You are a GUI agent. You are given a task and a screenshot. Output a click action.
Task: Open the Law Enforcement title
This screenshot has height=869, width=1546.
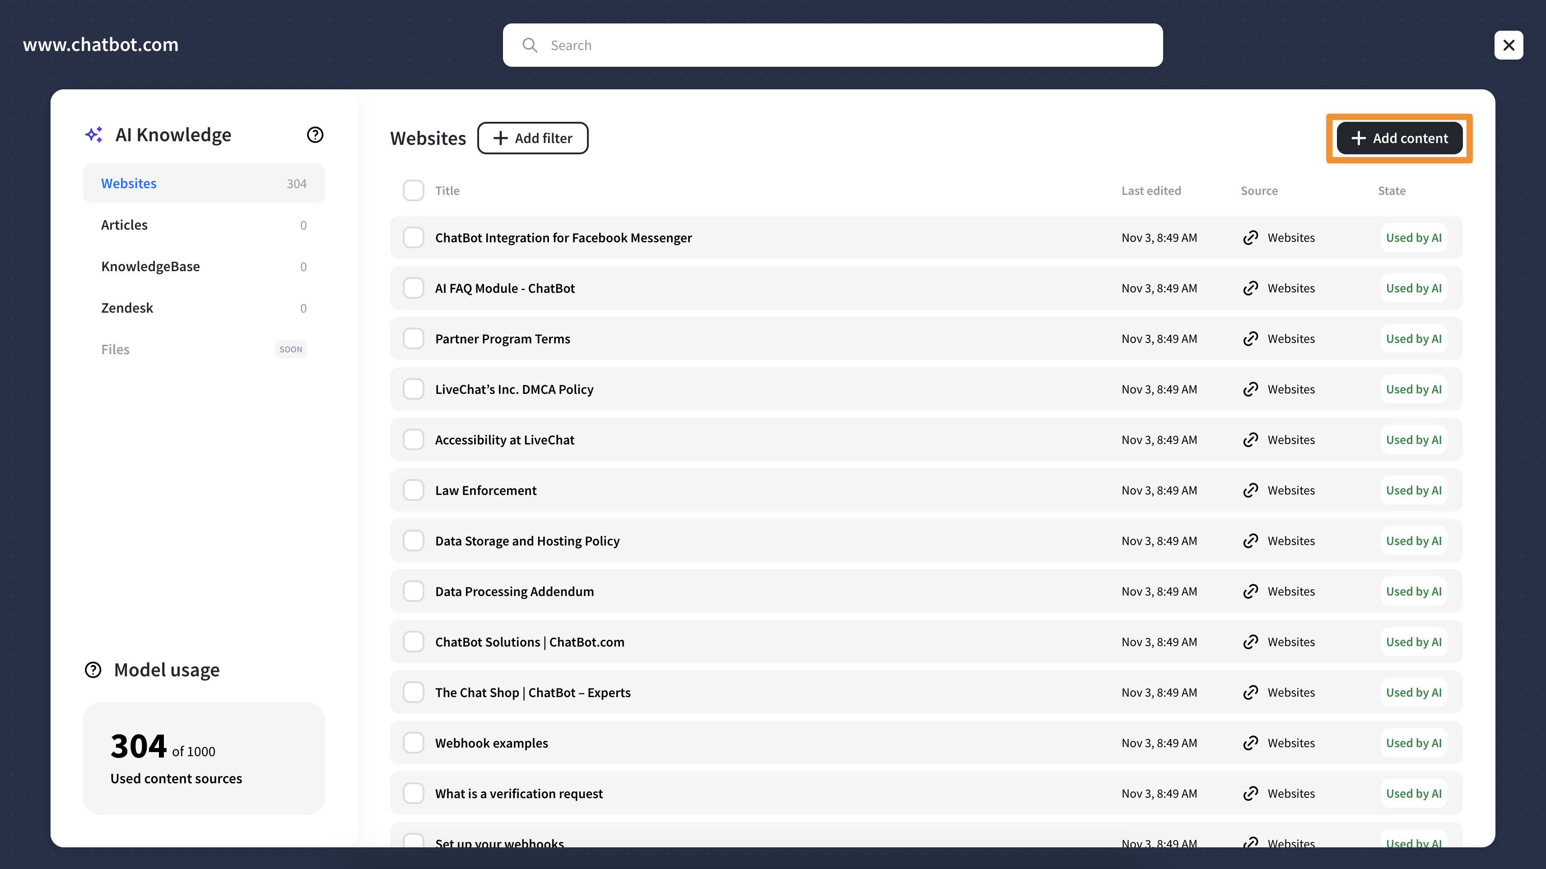[x=485, y=490]
